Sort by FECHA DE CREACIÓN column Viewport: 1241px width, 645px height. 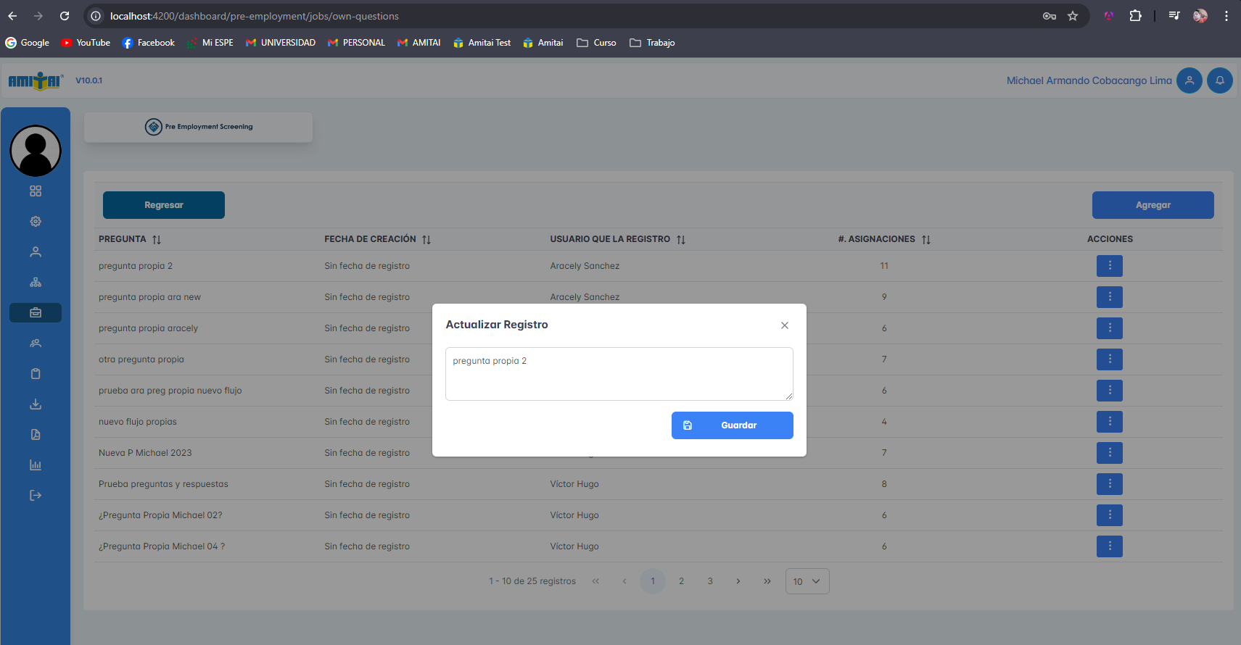tap(426, 239)
